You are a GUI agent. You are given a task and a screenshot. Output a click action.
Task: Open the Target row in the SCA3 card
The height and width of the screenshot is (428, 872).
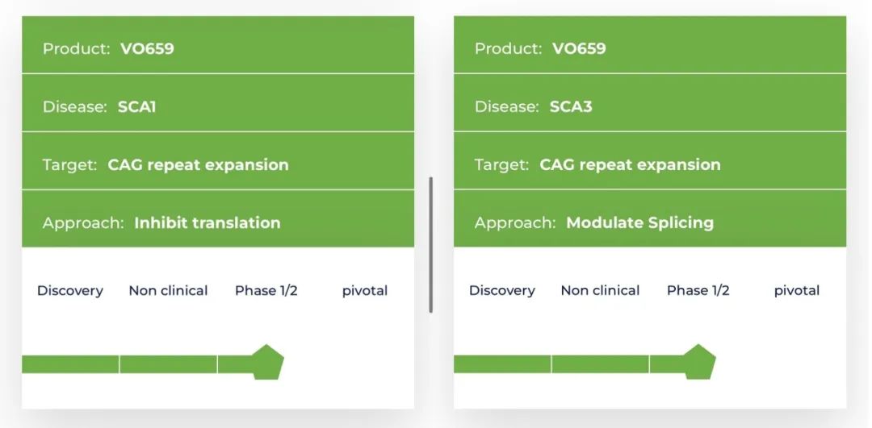click(x=650, y=161)
